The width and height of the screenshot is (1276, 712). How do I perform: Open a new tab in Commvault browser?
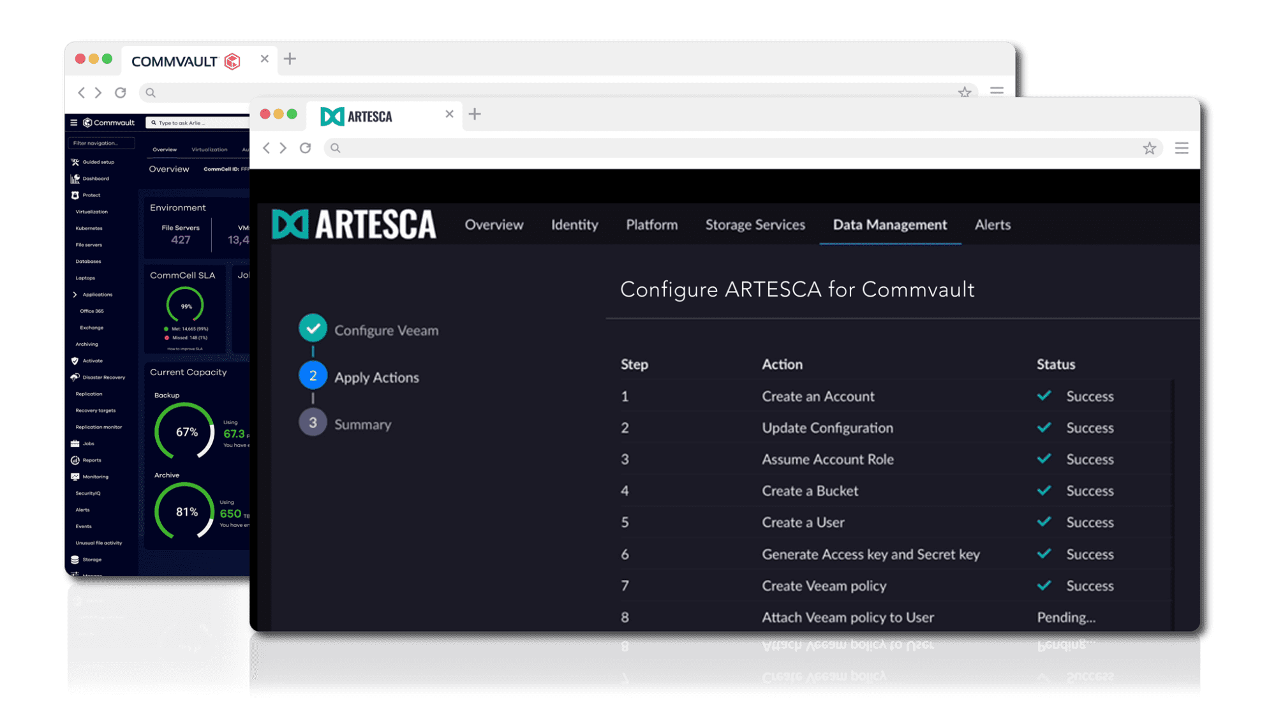(290, 59)
